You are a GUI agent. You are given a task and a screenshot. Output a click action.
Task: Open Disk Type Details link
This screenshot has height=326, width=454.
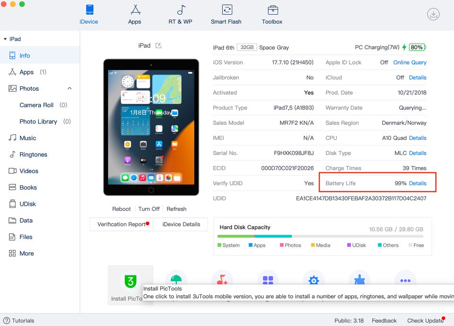[418, 153]
